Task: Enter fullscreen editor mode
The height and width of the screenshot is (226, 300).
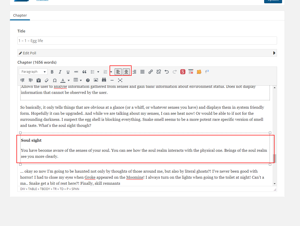Action: click(120, 80)
